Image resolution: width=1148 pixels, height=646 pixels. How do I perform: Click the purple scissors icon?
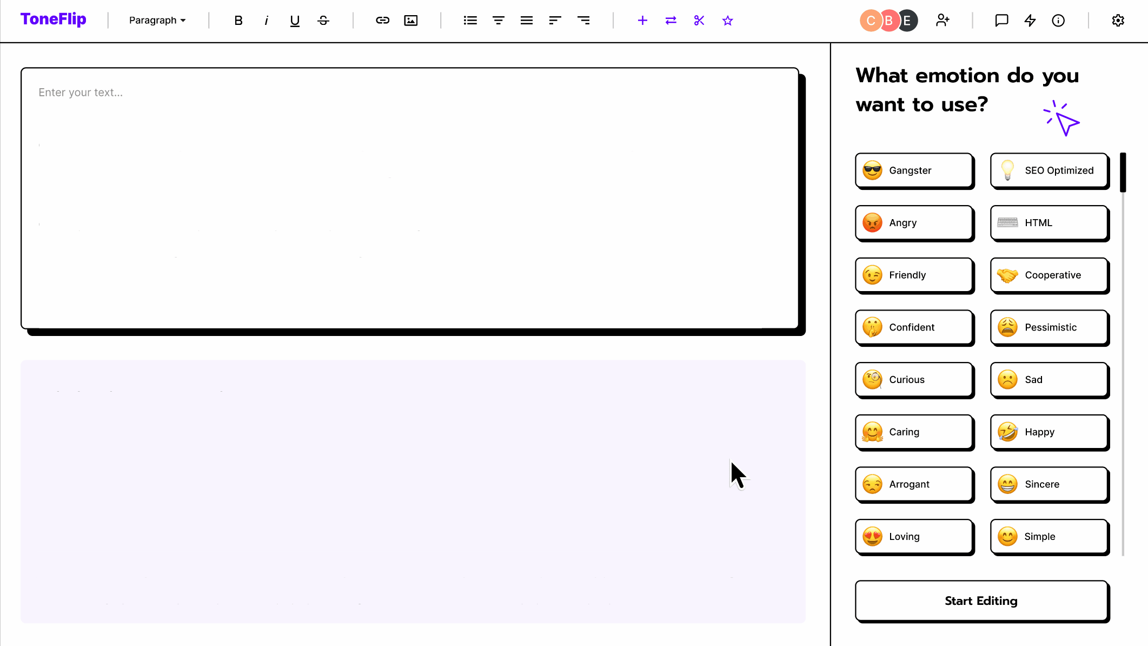(x=699, y=21)
